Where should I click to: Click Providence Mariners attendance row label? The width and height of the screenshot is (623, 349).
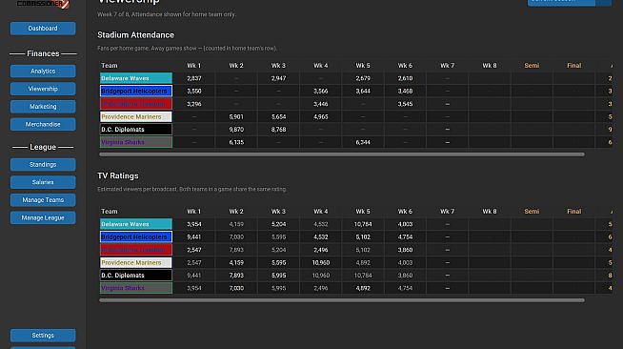(136, 116)
